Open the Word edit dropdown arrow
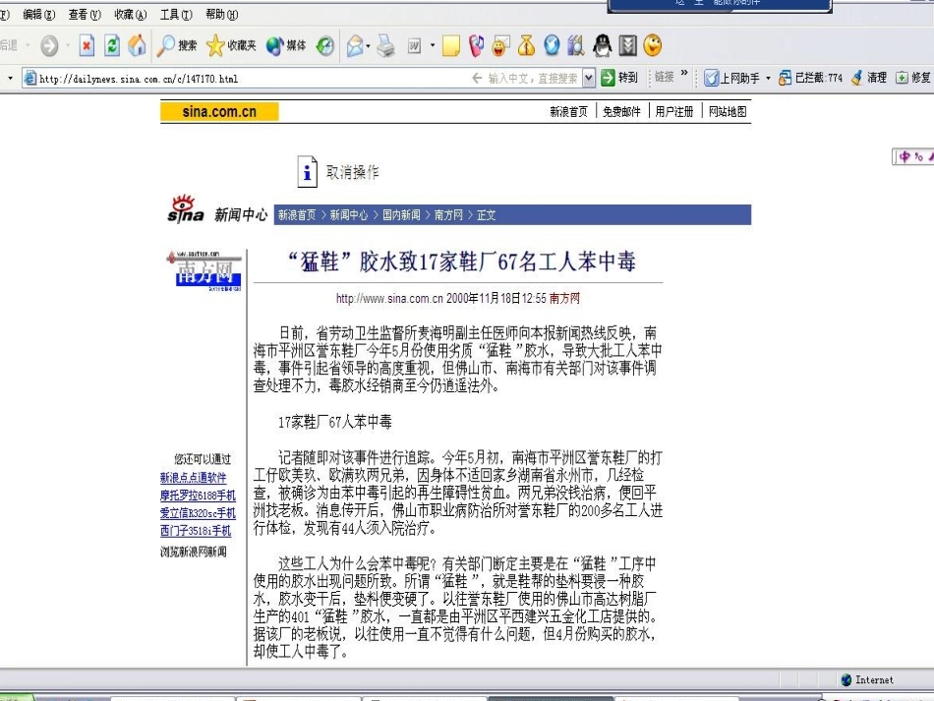 tap(433, 45)
